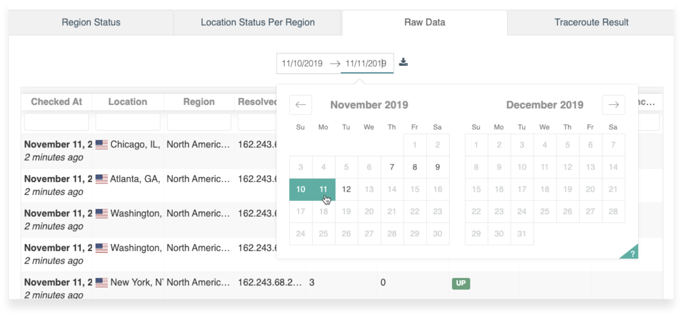This screenshot has width=682, height=316.
Task: Advance calendar to next month
Action: coord(613,105)
